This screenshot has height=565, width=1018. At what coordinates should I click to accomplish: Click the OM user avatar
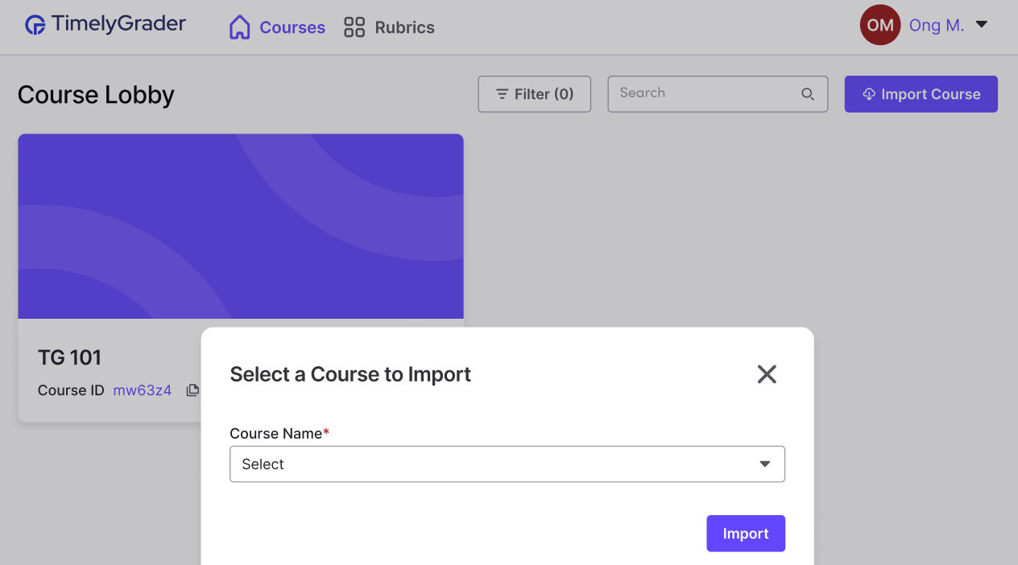tap(880, 25)
